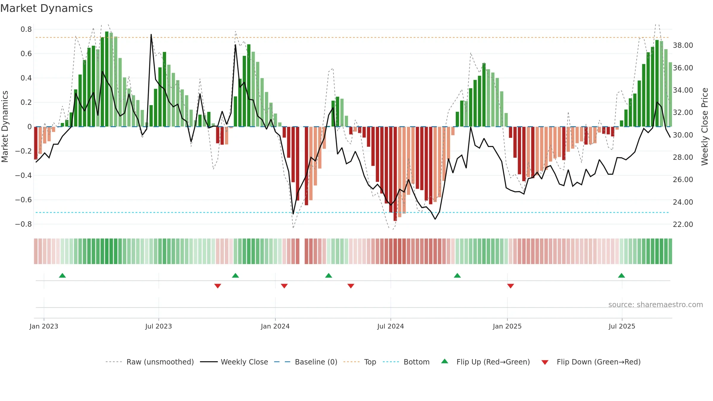This screenshot has width=713, height=401.
Task: Click the Market Dynamics chart title
Action: click(x=47, y=8)
